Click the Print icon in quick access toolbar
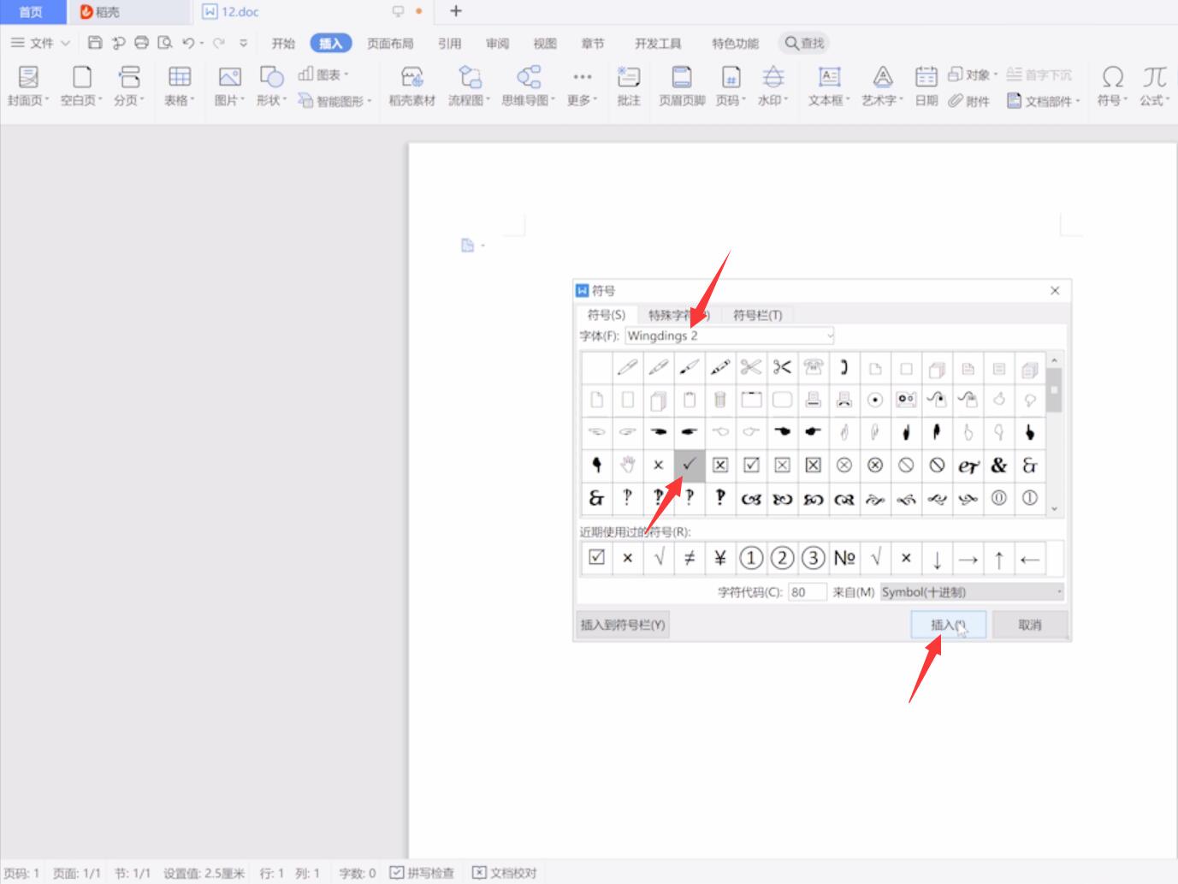This screenshot has height=884, width=1178. click(x=142, y=43)
